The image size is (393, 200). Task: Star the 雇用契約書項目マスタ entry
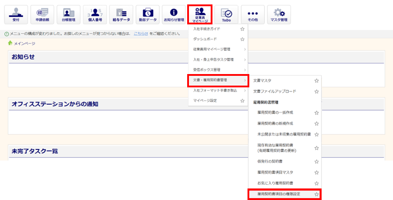click(317, 173)
